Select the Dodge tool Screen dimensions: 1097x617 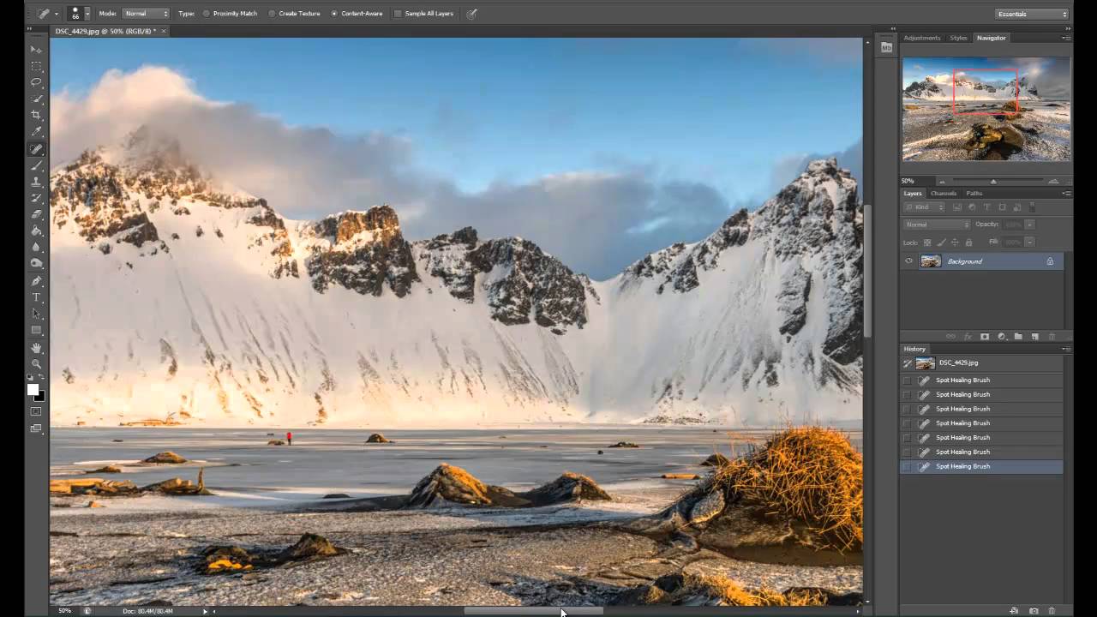[x=36, y=263]
